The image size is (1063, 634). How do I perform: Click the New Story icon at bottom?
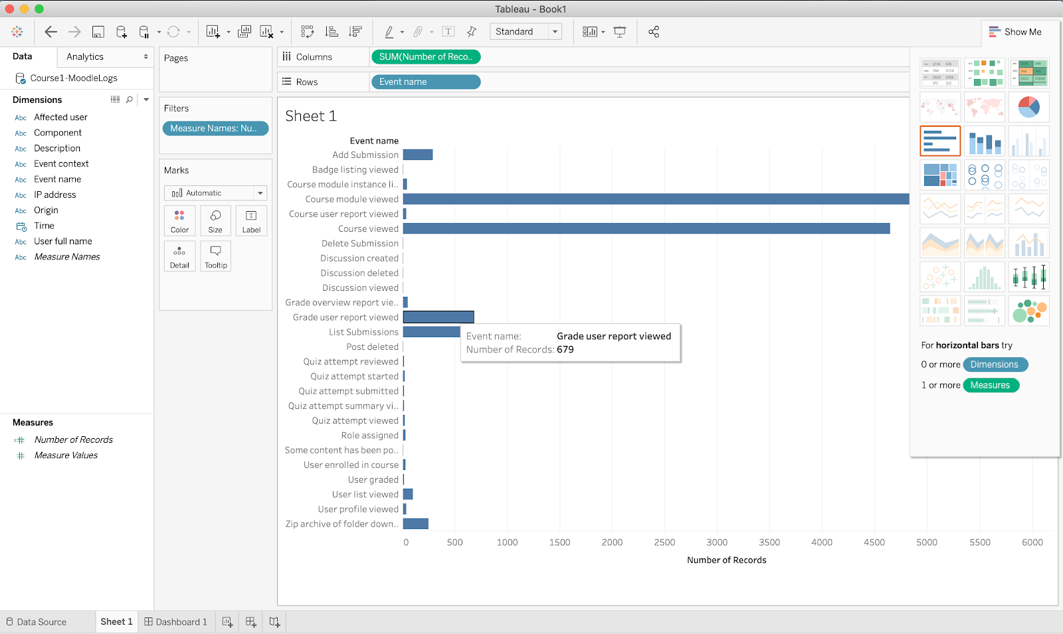click(274, 622)
